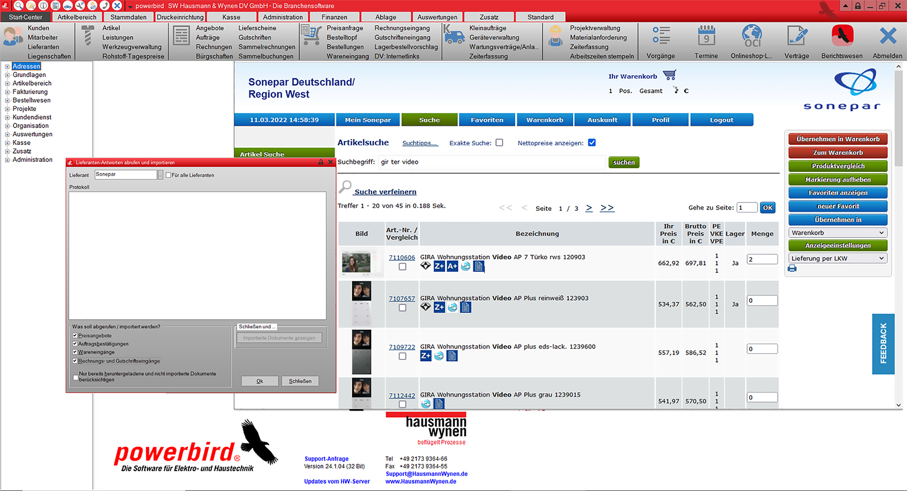Uncheck the Auftragsbestätigungen checkbox
Viewport: 907px width, 491px height.
click(x=75, y=344)
